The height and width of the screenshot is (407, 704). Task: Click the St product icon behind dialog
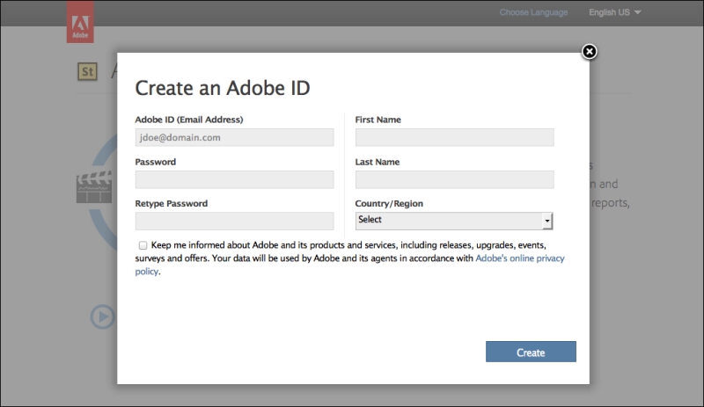(x=87, y=72)
